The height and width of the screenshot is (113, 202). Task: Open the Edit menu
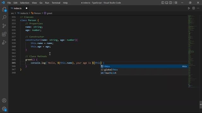click(15, 3)
